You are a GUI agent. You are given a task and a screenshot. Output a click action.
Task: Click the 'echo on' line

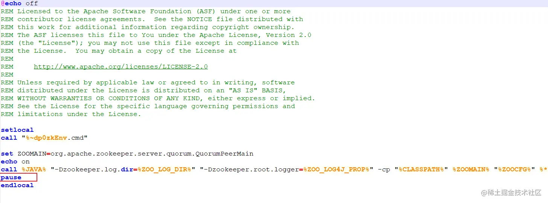(x=15, y=162)
